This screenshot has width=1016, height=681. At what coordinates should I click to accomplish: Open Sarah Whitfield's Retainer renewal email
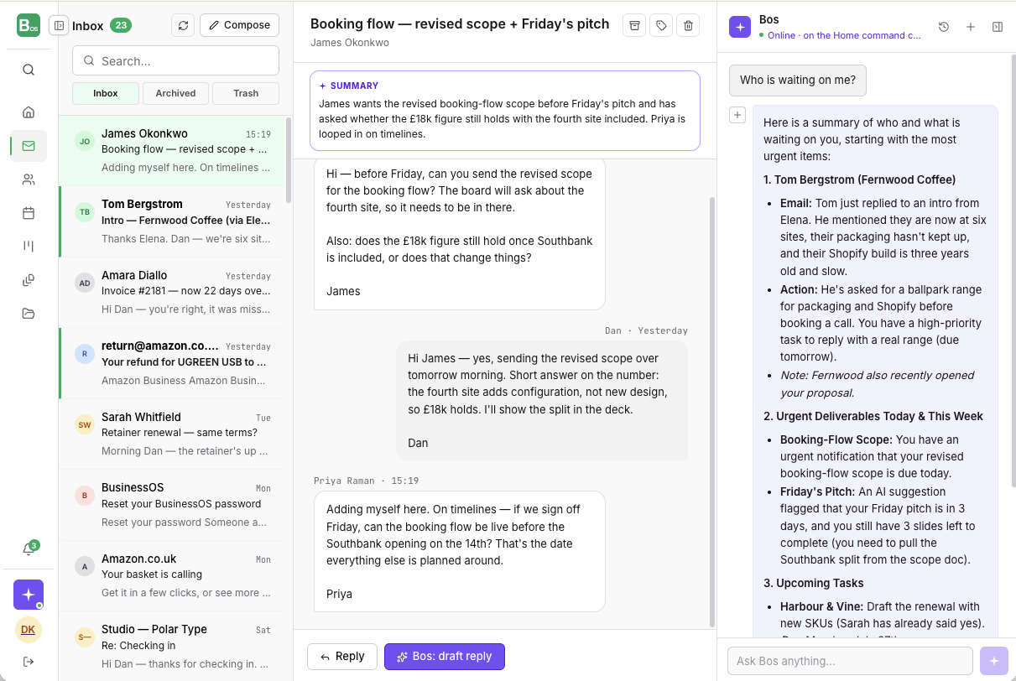pos(172,434)
